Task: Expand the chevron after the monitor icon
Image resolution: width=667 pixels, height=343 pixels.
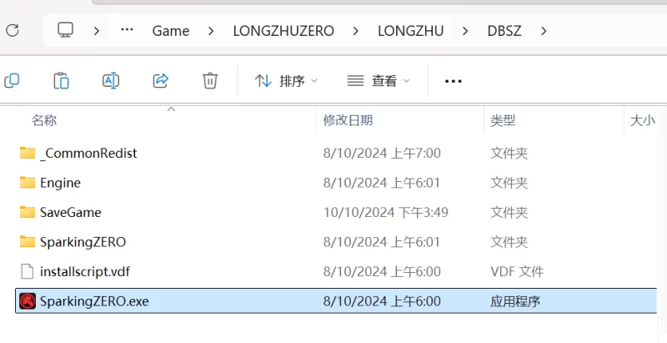Action: click(x=97, y=31)
